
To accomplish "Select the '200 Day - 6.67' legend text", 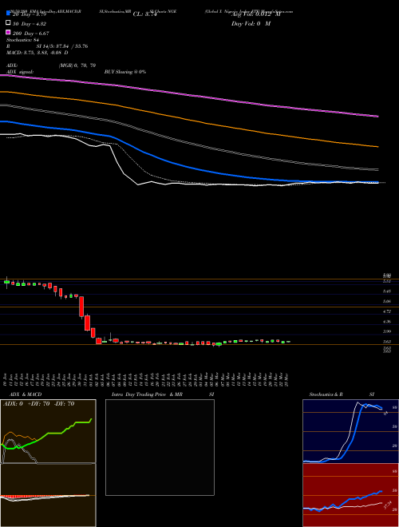I will click(x=31, y=34).
